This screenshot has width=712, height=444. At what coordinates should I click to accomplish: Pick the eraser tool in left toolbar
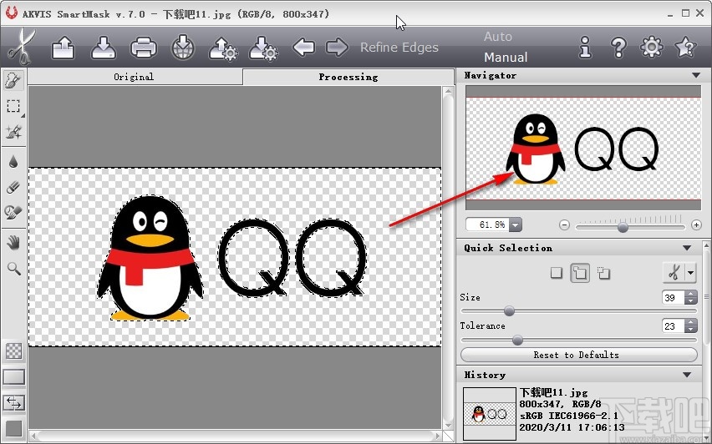click(13, 187)
